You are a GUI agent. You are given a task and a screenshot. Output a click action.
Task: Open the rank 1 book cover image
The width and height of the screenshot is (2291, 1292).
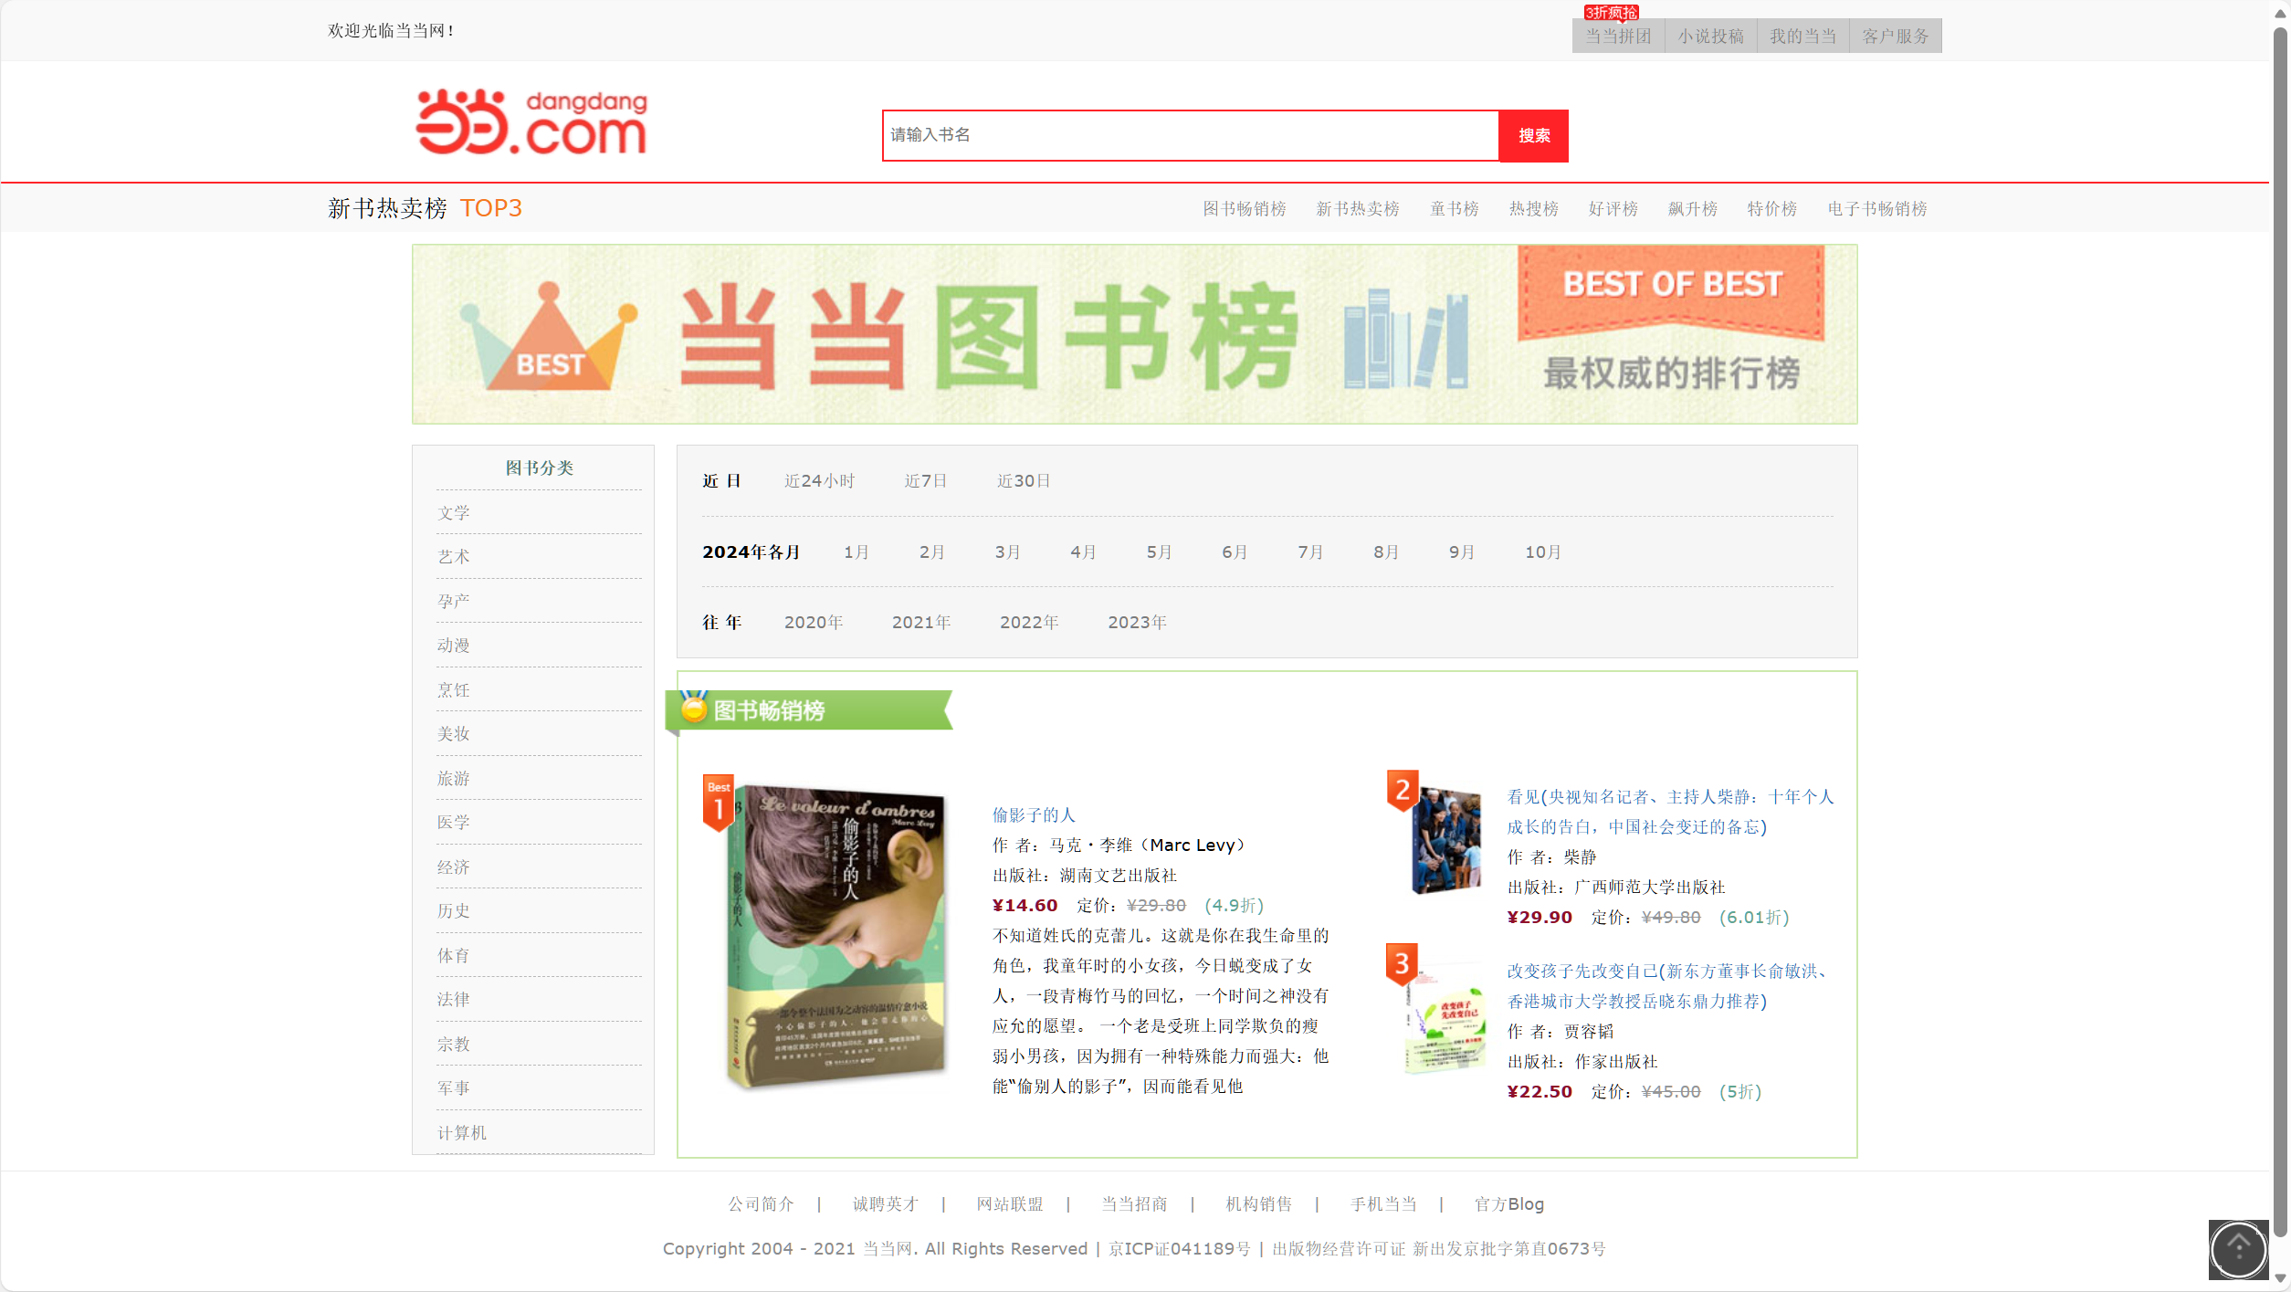(x=835, y=936)
